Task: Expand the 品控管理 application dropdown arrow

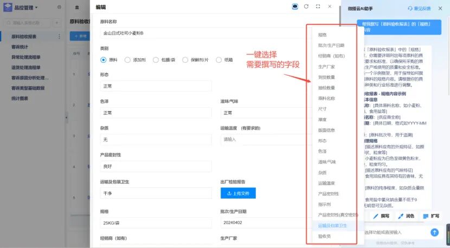Action: tap(36, 8)
